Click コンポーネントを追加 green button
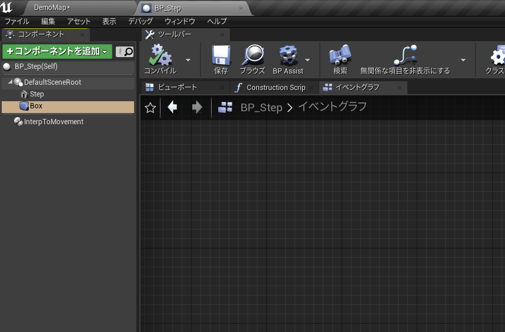Image resolution: width=505 pixels, height=332 pixels. pos(58,52)
